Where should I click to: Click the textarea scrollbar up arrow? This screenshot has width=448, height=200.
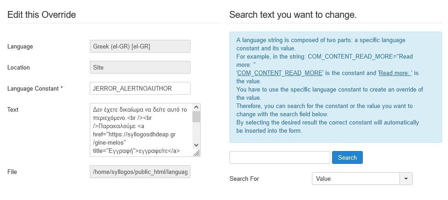(x=196, y=107)
